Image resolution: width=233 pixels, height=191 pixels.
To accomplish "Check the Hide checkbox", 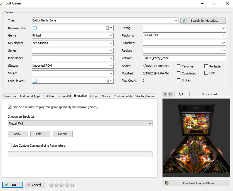I will [206, 73].
